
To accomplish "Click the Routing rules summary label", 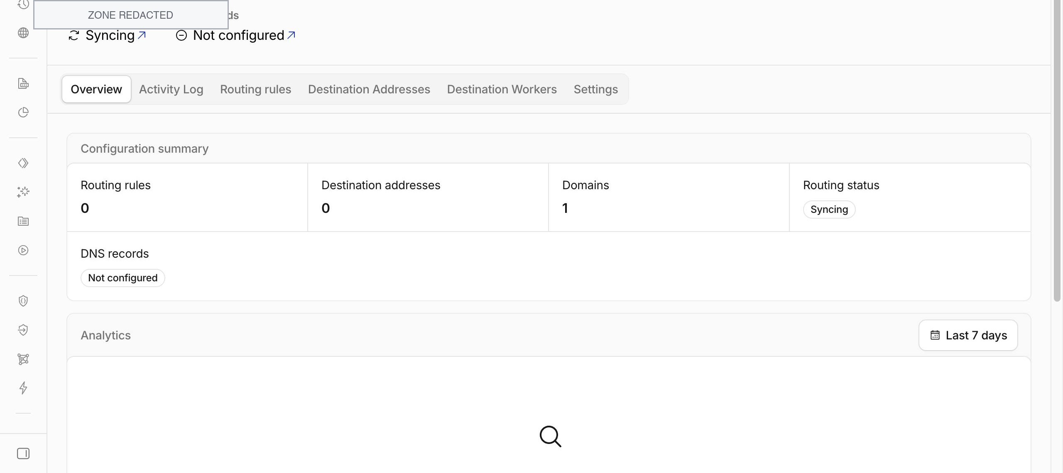I will [x=115, y=185].
